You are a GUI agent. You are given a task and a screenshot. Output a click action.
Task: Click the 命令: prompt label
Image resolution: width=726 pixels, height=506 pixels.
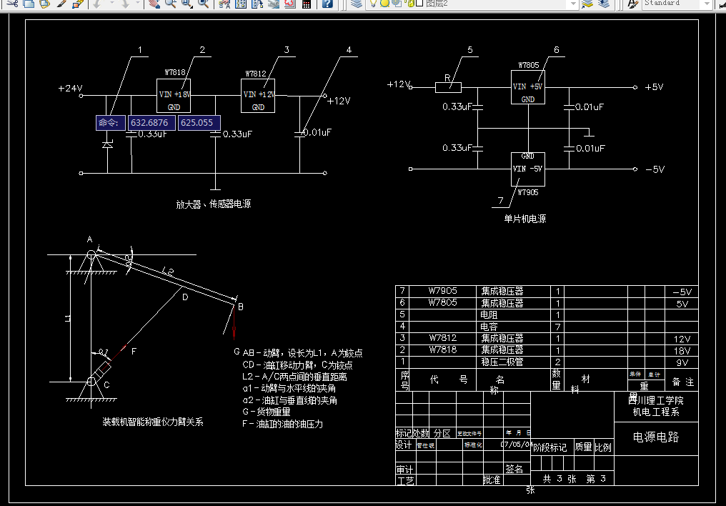111,123
